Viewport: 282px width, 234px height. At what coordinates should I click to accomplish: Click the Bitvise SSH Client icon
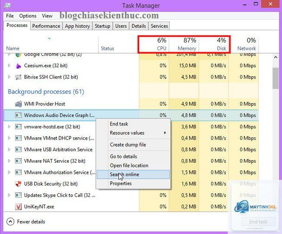[18, 77]
